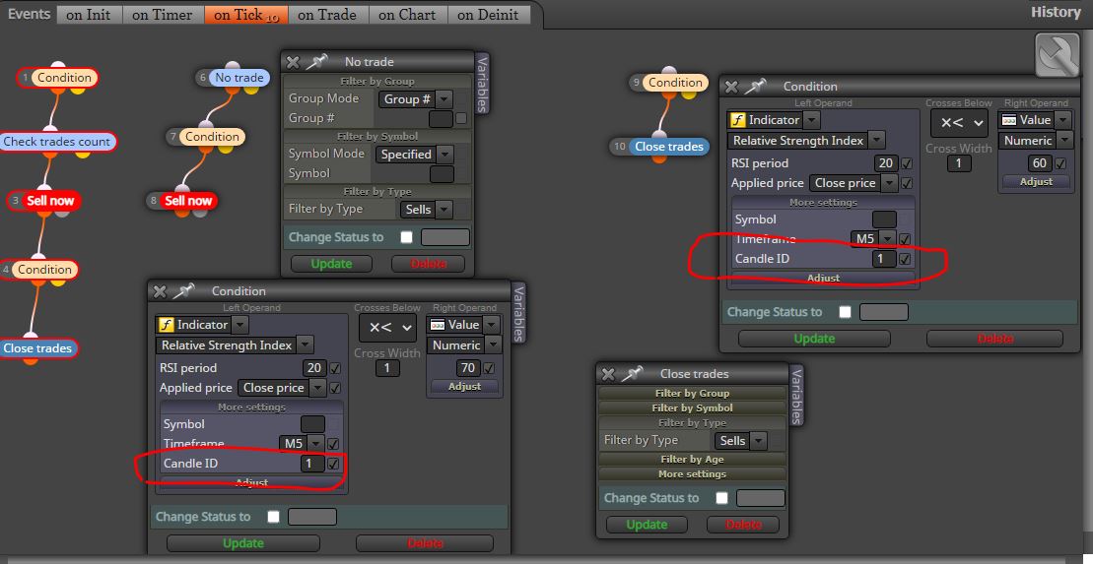Pin the RSI 70 Condition panel
Viewport: 1093px width, 564px height.
click(182, 290)
